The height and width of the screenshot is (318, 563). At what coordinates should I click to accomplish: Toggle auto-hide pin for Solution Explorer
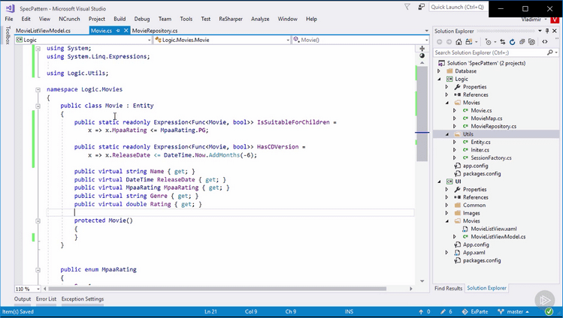coord(547,31)
